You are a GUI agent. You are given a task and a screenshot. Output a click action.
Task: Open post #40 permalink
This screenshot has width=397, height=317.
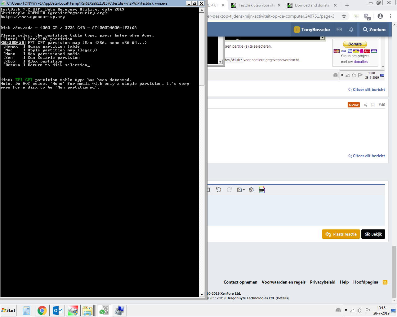382,105
